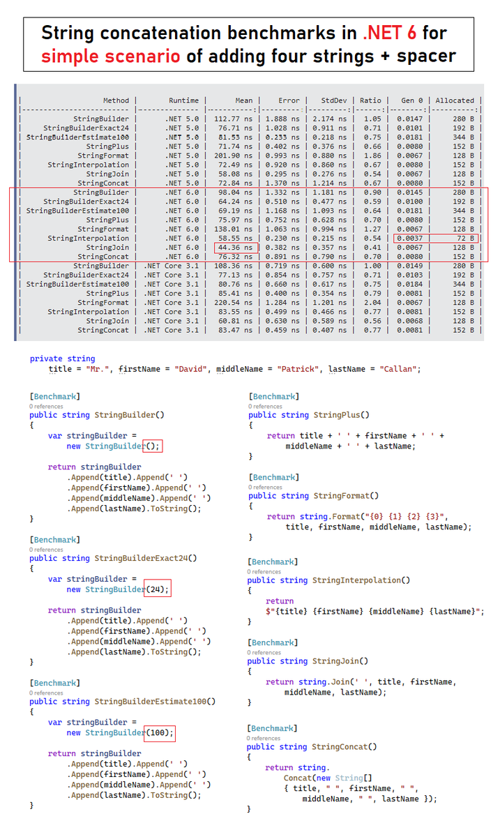The width and height of the screenshot is (500, 837).
Task: Select the "Gen 0" column header
Action: tap(411, 100)
